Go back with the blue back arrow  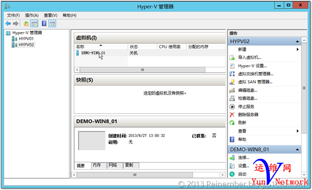click(8, 24)
